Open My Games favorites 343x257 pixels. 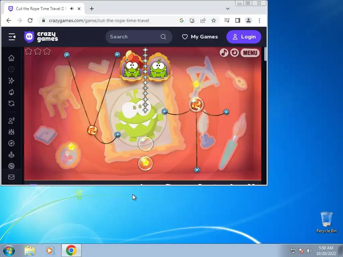point(200,37)
